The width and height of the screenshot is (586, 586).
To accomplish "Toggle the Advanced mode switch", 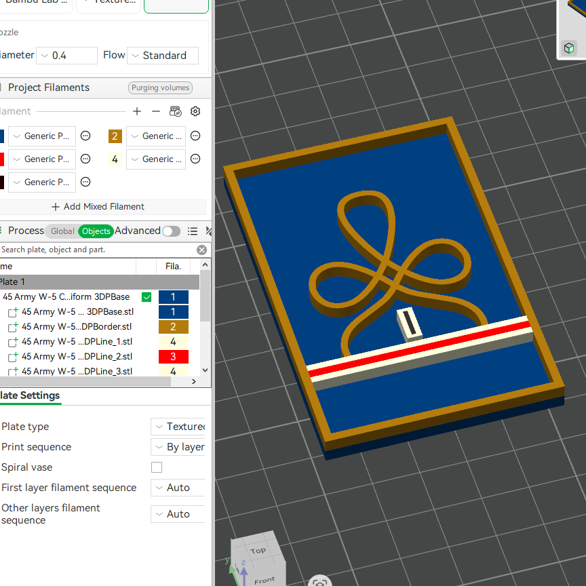I will pyautogui.click(x=171, y=231).
